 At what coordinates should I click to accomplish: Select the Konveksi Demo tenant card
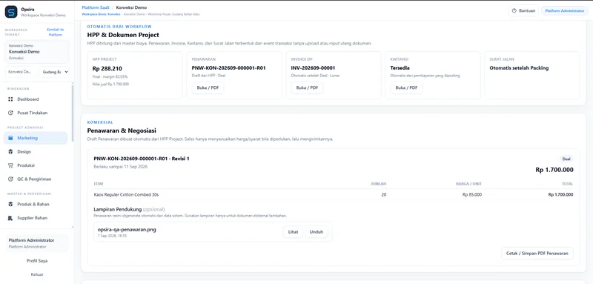coord(37,52)
